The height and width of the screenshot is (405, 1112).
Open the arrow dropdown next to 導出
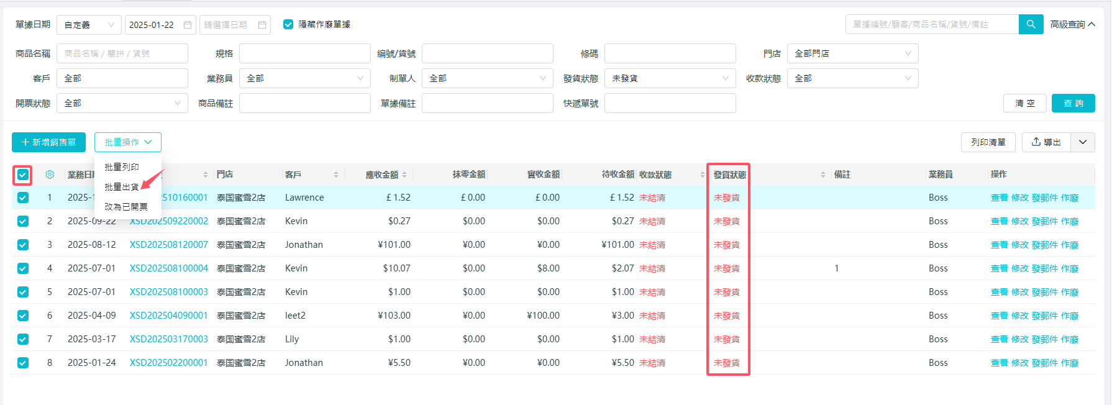1083,142
